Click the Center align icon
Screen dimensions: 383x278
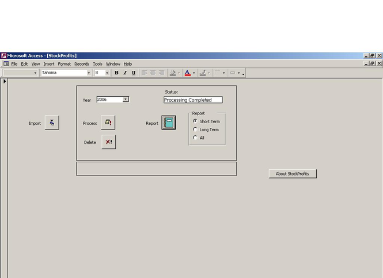pos(153,73)
